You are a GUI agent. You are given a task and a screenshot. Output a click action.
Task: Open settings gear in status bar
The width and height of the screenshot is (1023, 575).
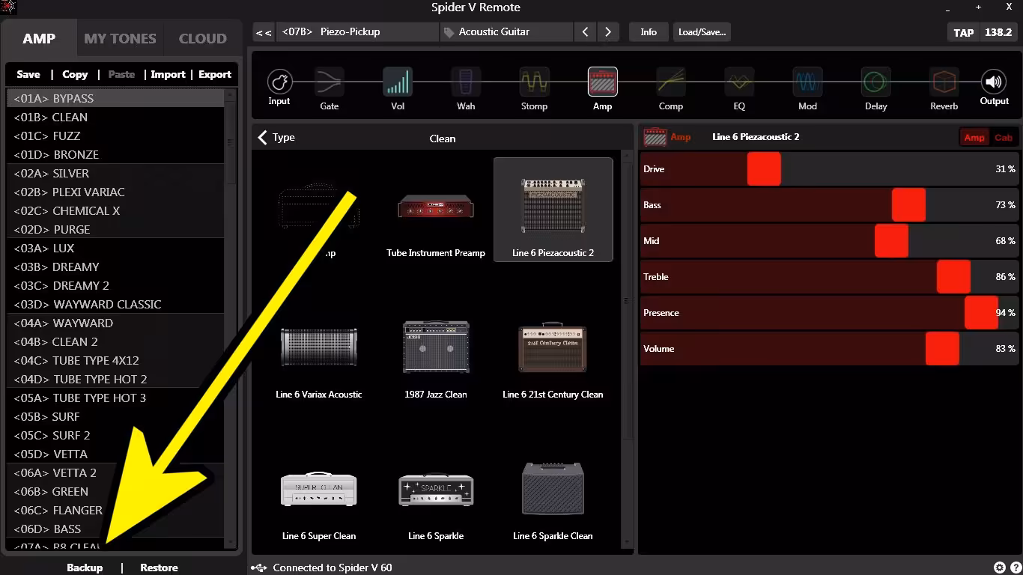click(1000, 568)
